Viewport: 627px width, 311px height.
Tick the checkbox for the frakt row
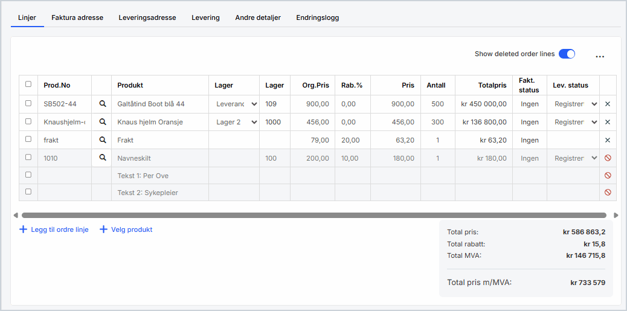pyautogui.click(x=28, y=140)
